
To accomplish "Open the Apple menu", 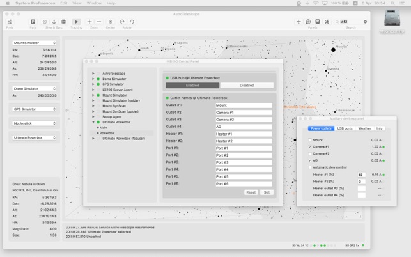I will tap(8, 3).
